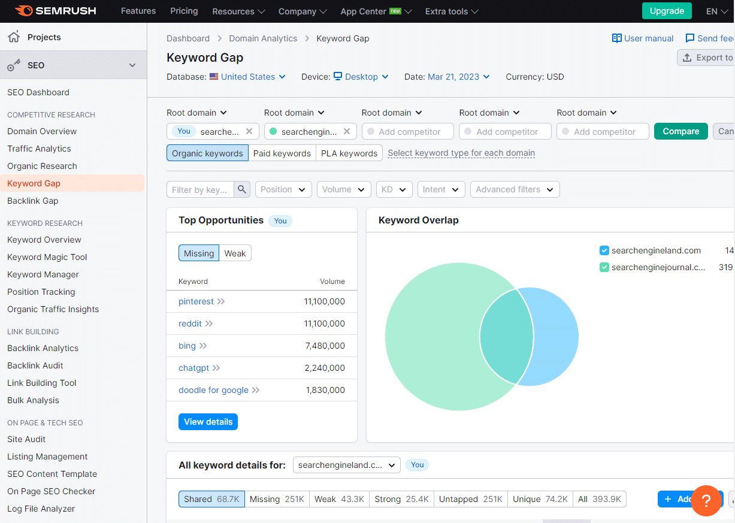Open the Resources dropdown menu
Viewport: 735px width, 523px height.
(x=238, y=11)
